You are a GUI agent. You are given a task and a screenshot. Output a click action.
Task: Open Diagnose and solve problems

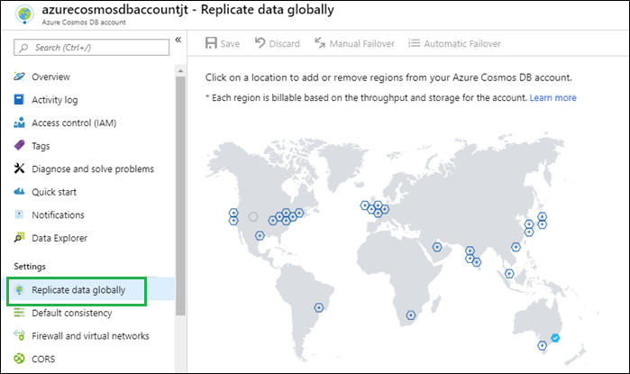coord(93,169)
